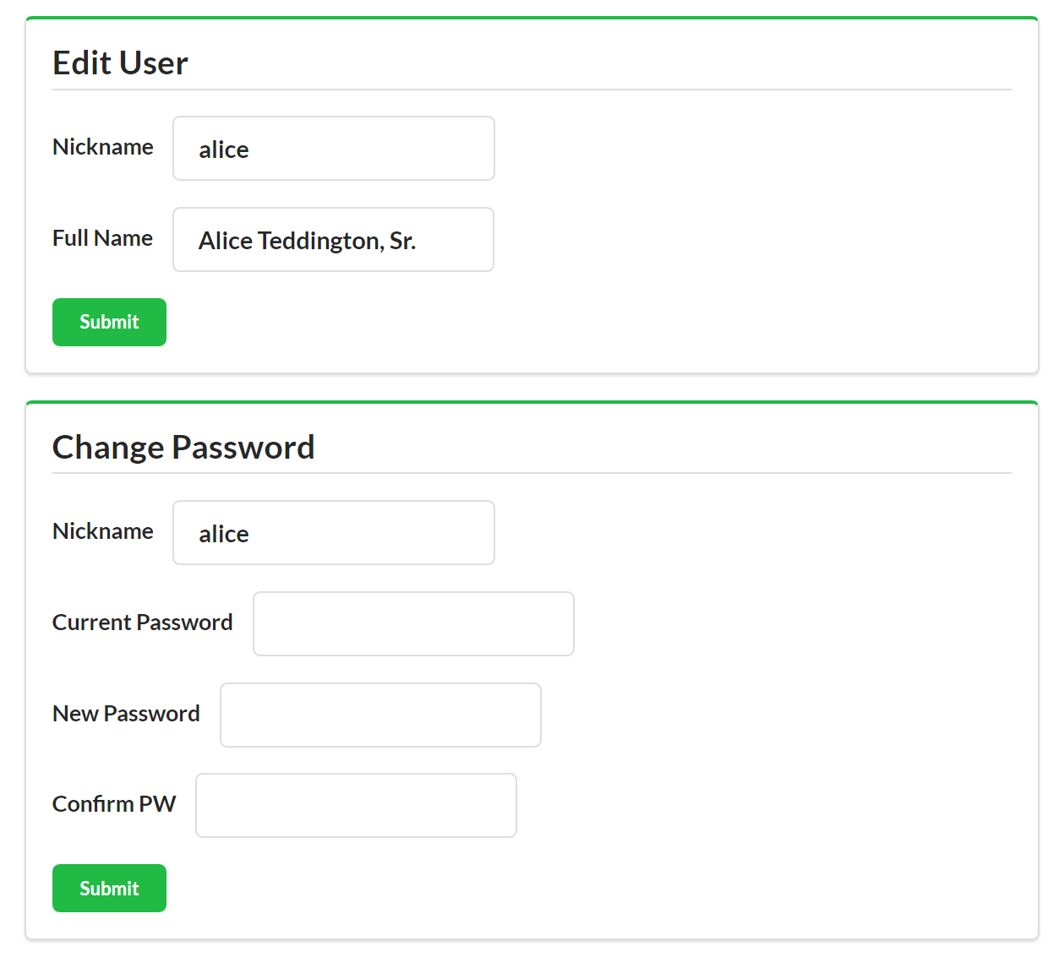This screenshot has width=1059, height=968.
Task: Click the divider below Change Password heading
Action: pyautogui.click(x=532, y=473)
